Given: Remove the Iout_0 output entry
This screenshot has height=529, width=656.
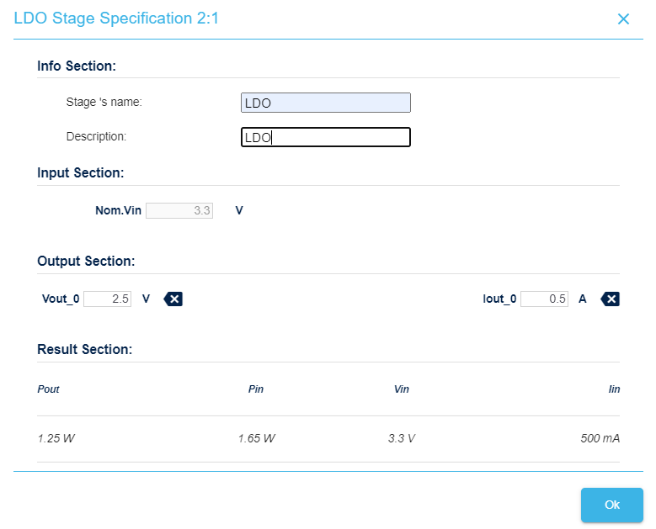Looking at the screenshot, I should coord(611,299).
